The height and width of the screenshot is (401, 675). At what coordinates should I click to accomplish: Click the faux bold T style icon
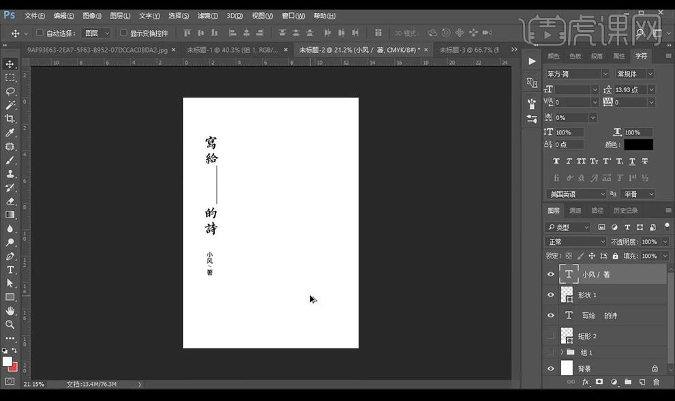[x=556, y=161]
